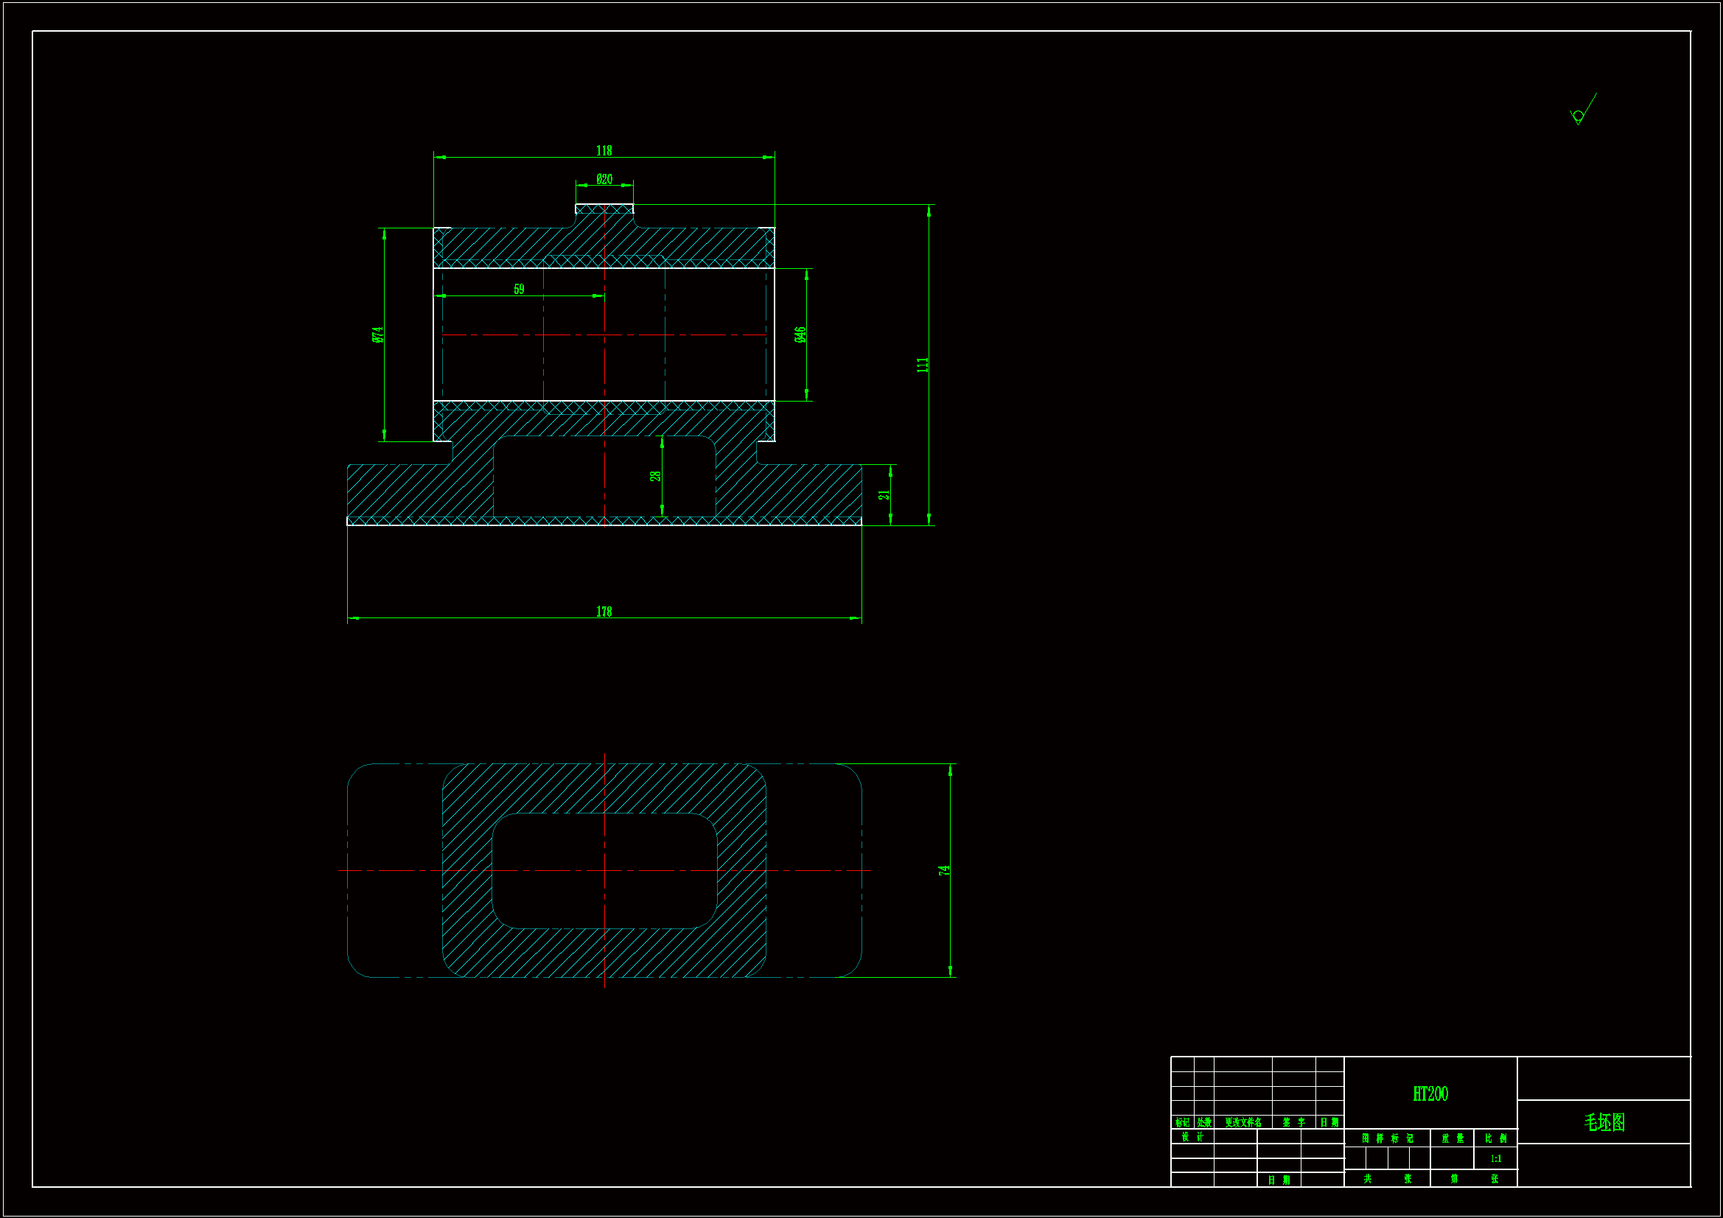This screenshot has height=1218, width=1723.
Task: Click the 59 dimension label
Action: click(x=519, y=290)
